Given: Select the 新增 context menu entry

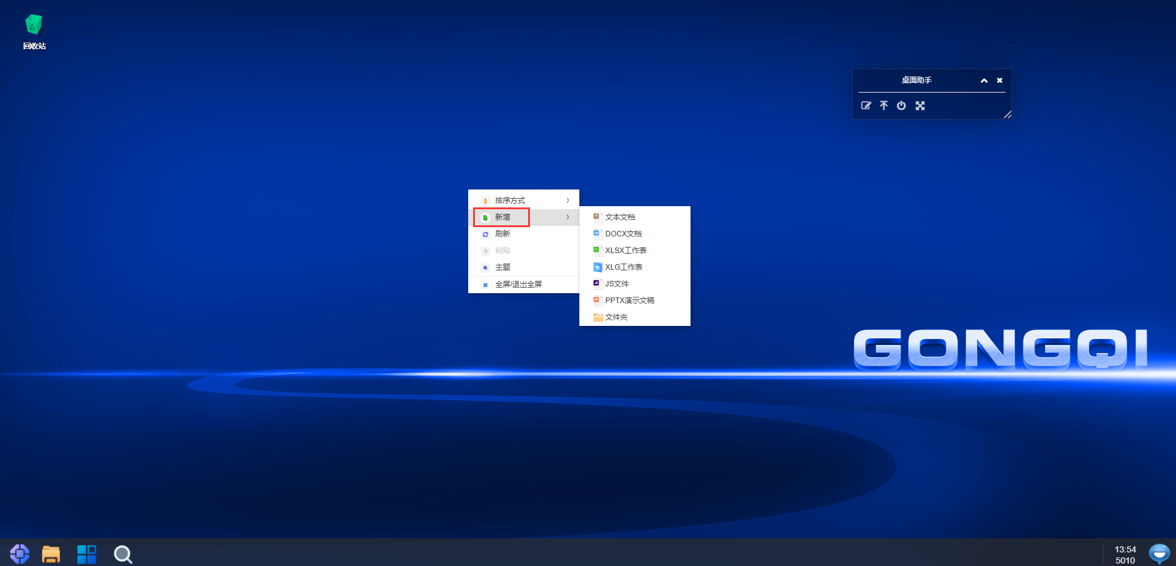Looking at the screenshot, I should pyautogui.click(x=524, y=217).
